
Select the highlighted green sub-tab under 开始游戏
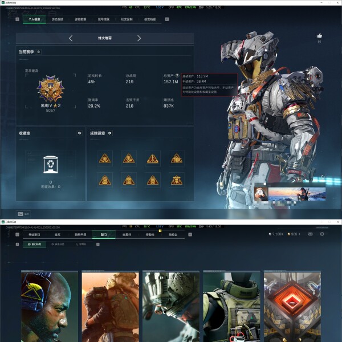tap(34, 244)
